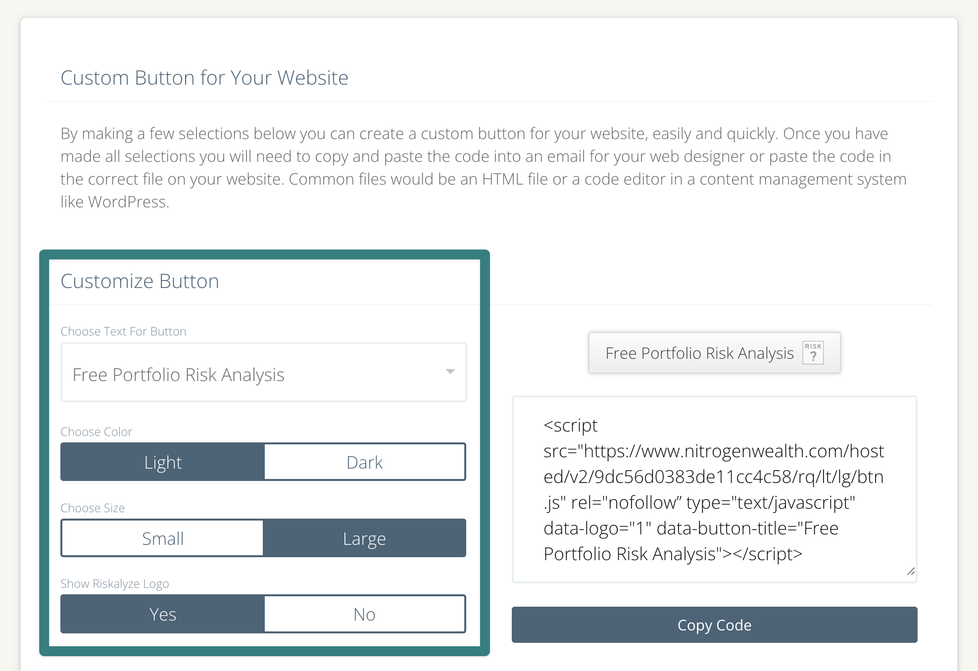This screenshot has width=978, height=671.
Task: Click the RISK question-mark icon in preview
Action: (x=813, y=353)
